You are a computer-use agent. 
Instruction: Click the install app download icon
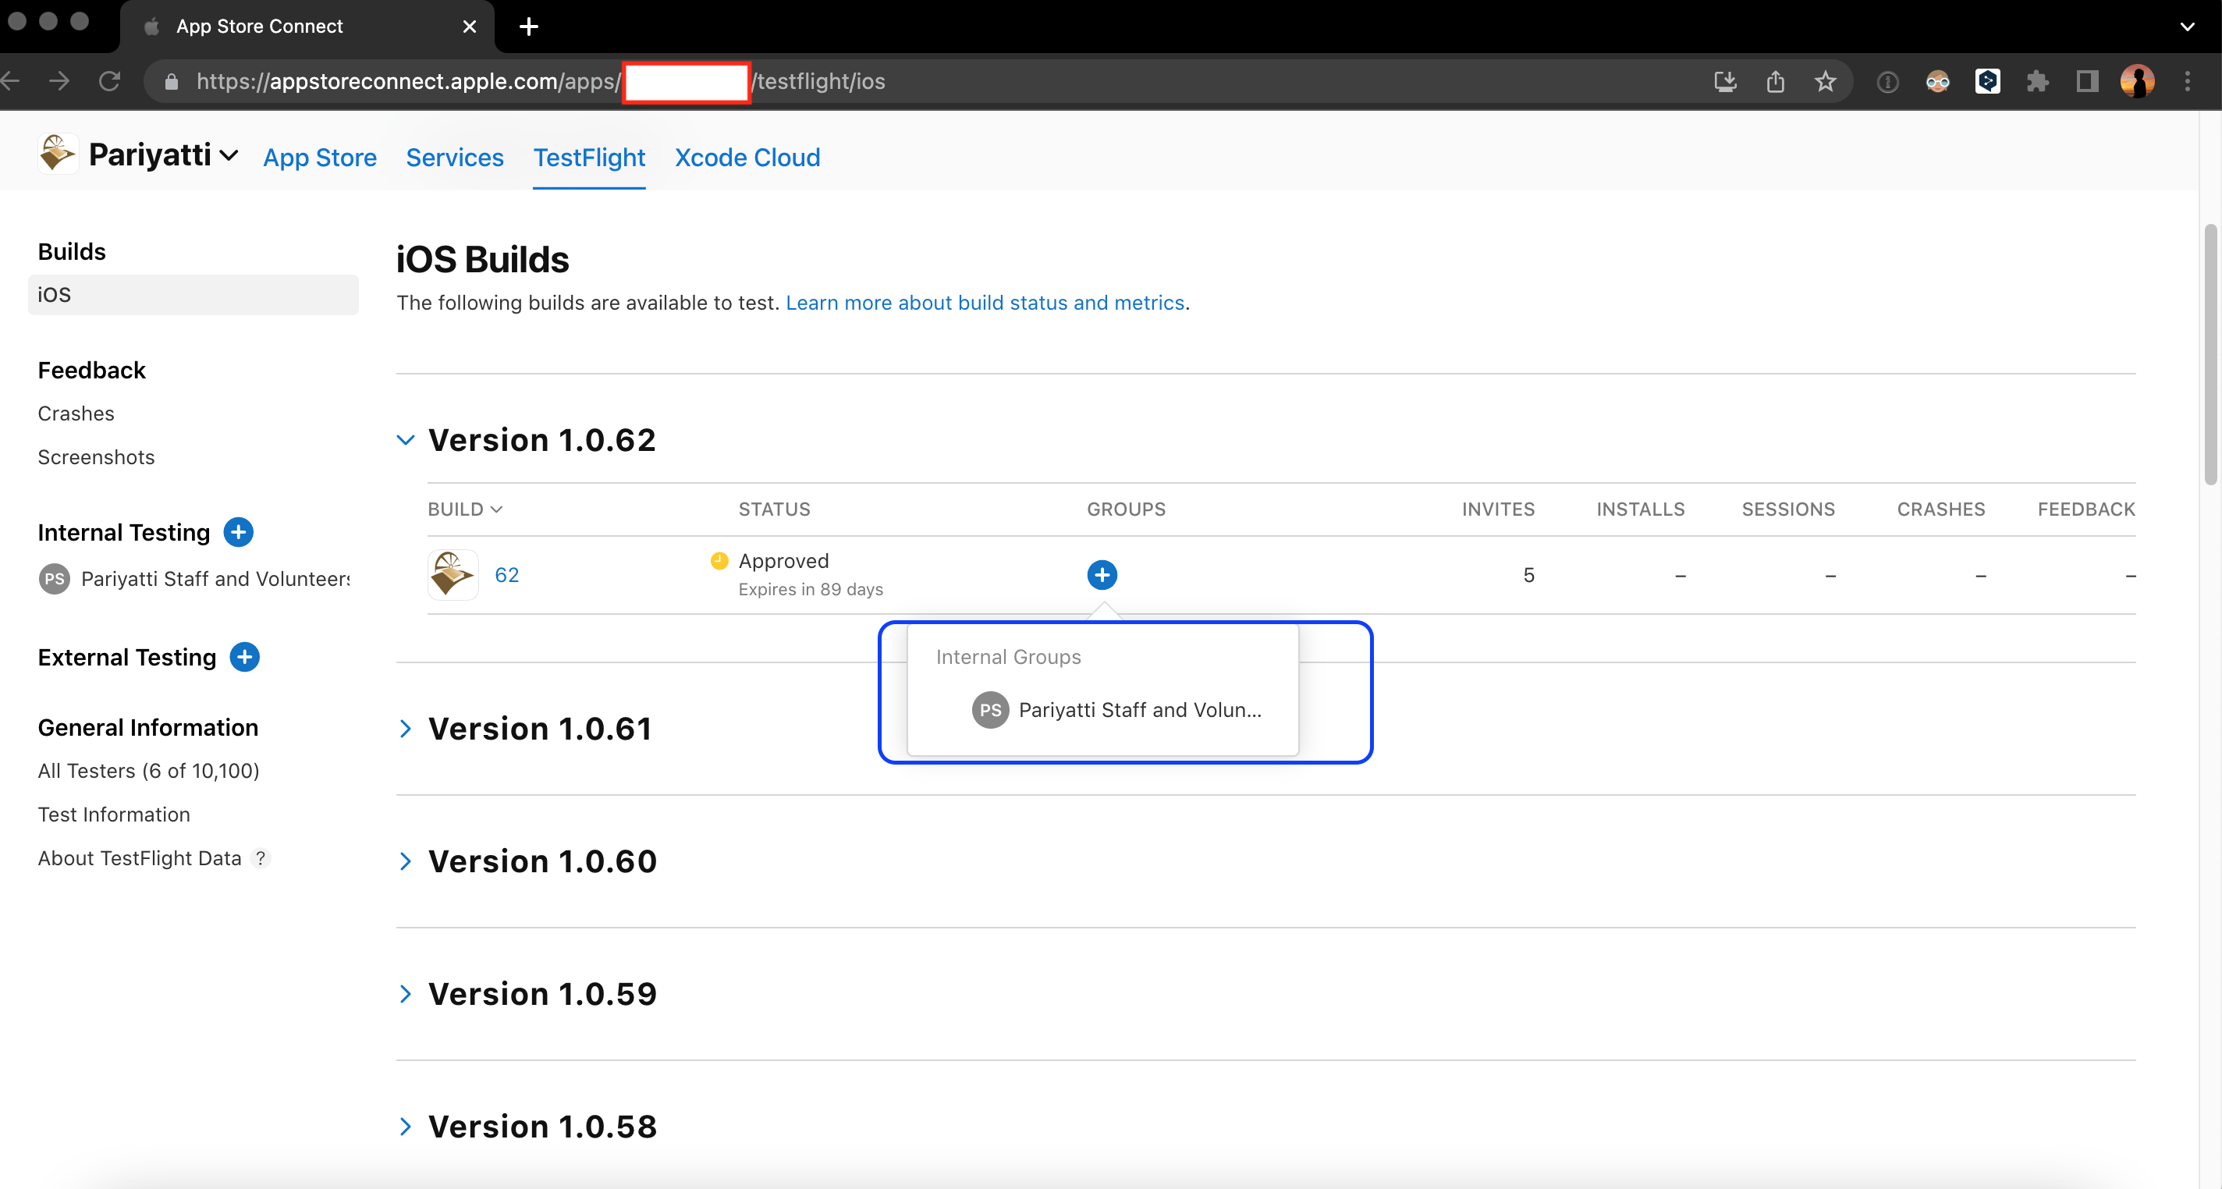1725,82
